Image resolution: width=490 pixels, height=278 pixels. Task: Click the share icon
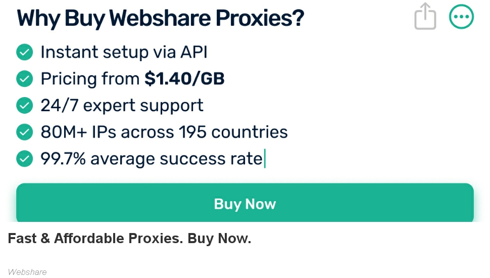[x=425, y=17]
